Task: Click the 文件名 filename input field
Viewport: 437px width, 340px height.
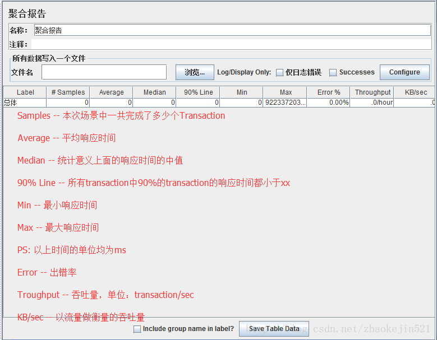Action: 104,72
